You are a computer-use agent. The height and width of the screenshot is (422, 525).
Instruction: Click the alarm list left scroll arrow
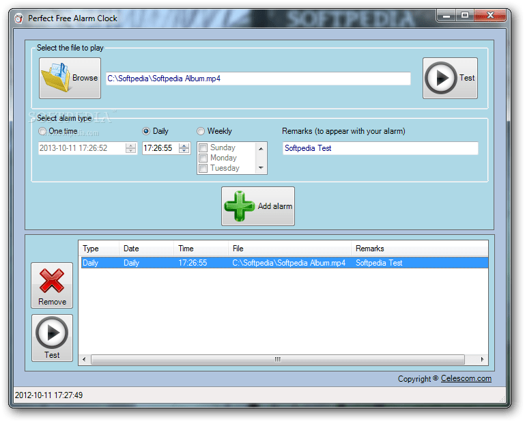[84, 360]
